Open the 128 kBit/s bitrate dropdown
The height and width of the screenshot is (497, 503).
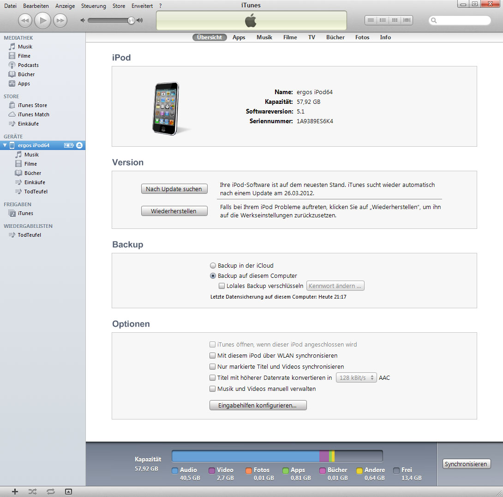(x=356, y=377)
